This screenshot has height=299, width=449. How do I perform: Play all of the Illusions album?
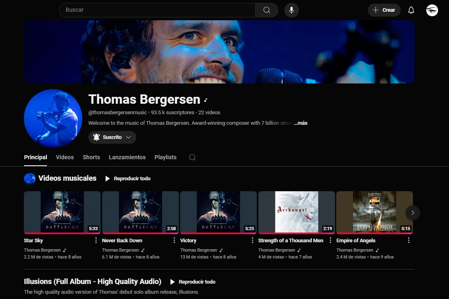[193, 282]
